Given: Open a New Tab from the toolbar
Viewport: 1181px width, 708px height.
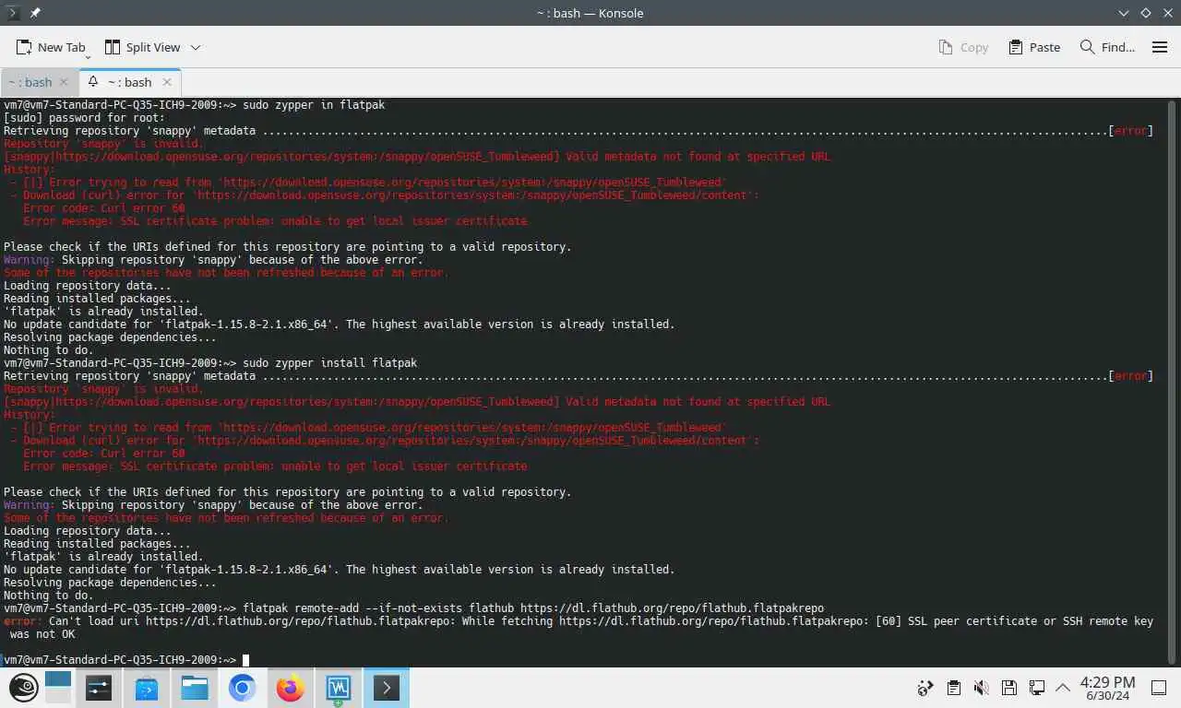Looking at the screenshot, I should [50, 47].
